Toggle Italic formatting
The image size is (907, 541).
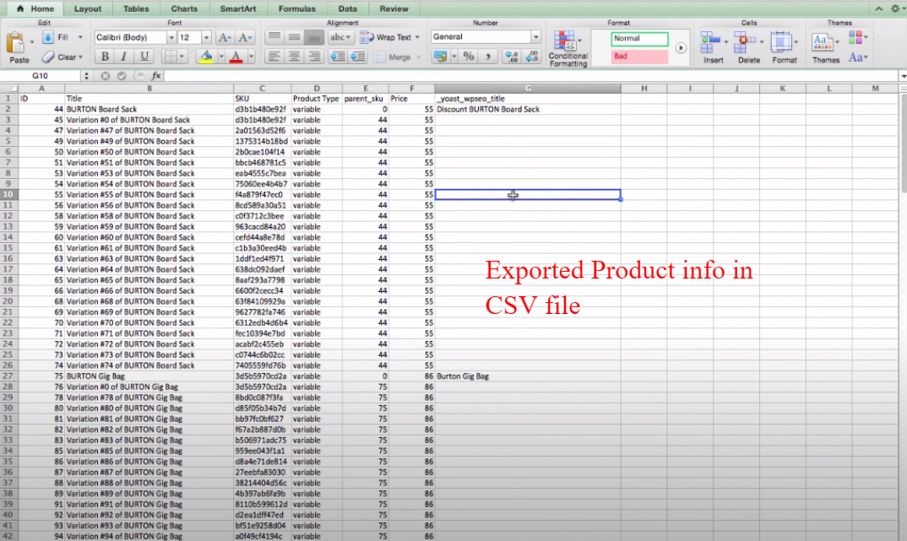coord(124,57)
